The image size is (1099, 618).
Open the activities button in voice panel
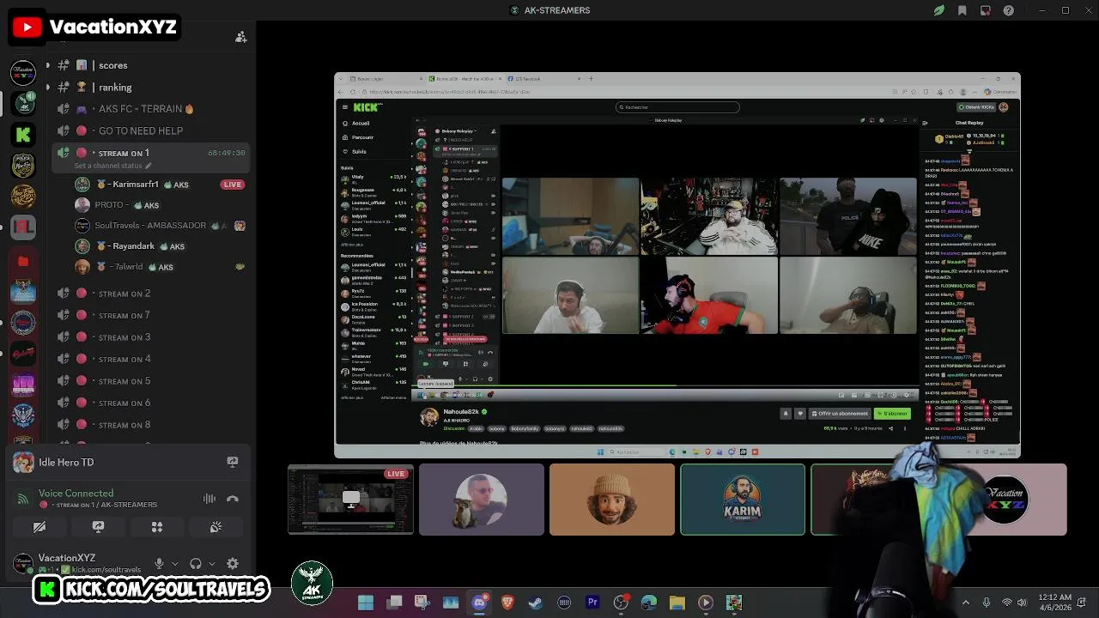(156, 527)
